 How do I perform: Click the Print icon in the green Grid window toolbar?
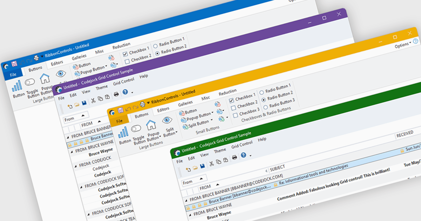coord(234,157)
